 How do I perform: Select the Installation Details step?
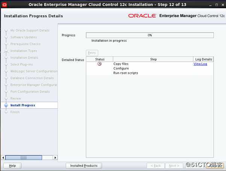tap(24, 58)
